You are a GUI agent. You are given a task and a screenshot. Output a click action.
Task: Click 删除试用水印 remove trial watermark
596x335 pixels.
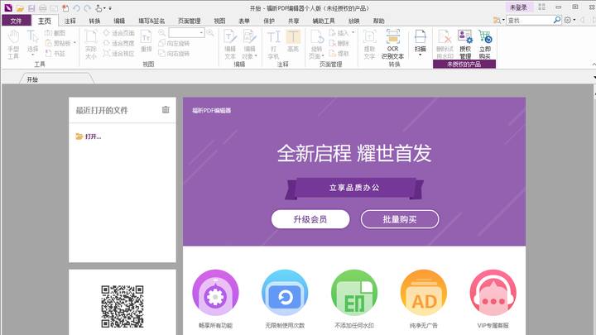pyautogui.click(x=445, y=45)
